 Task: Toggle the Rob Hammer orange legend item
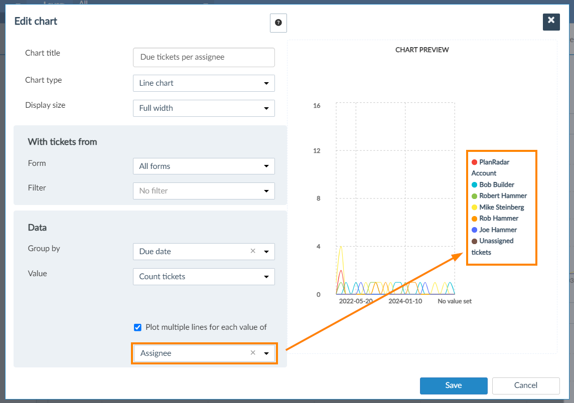(x=498, y=219)
